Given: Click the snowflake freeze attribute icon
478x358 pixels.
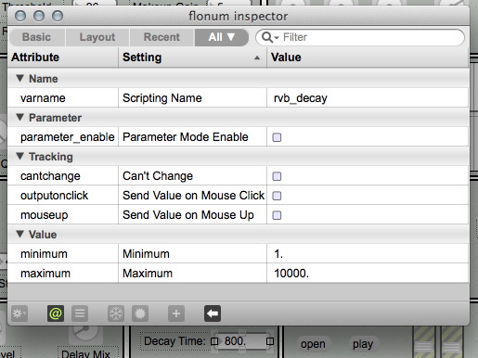Looking at the screenshot, I should tap(116, 313).
